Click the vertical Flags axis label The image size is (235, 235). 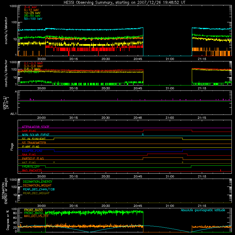click(12, 147)
